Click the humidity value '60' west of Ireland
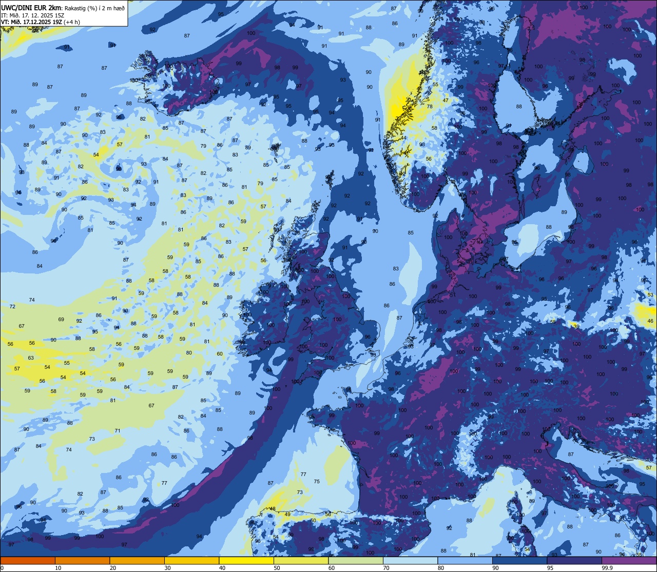657x572 pixels. click(220, 354)
